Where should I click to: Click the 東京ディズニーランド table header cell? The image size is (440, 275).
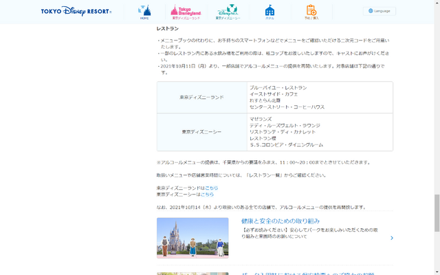coord(201,98)
